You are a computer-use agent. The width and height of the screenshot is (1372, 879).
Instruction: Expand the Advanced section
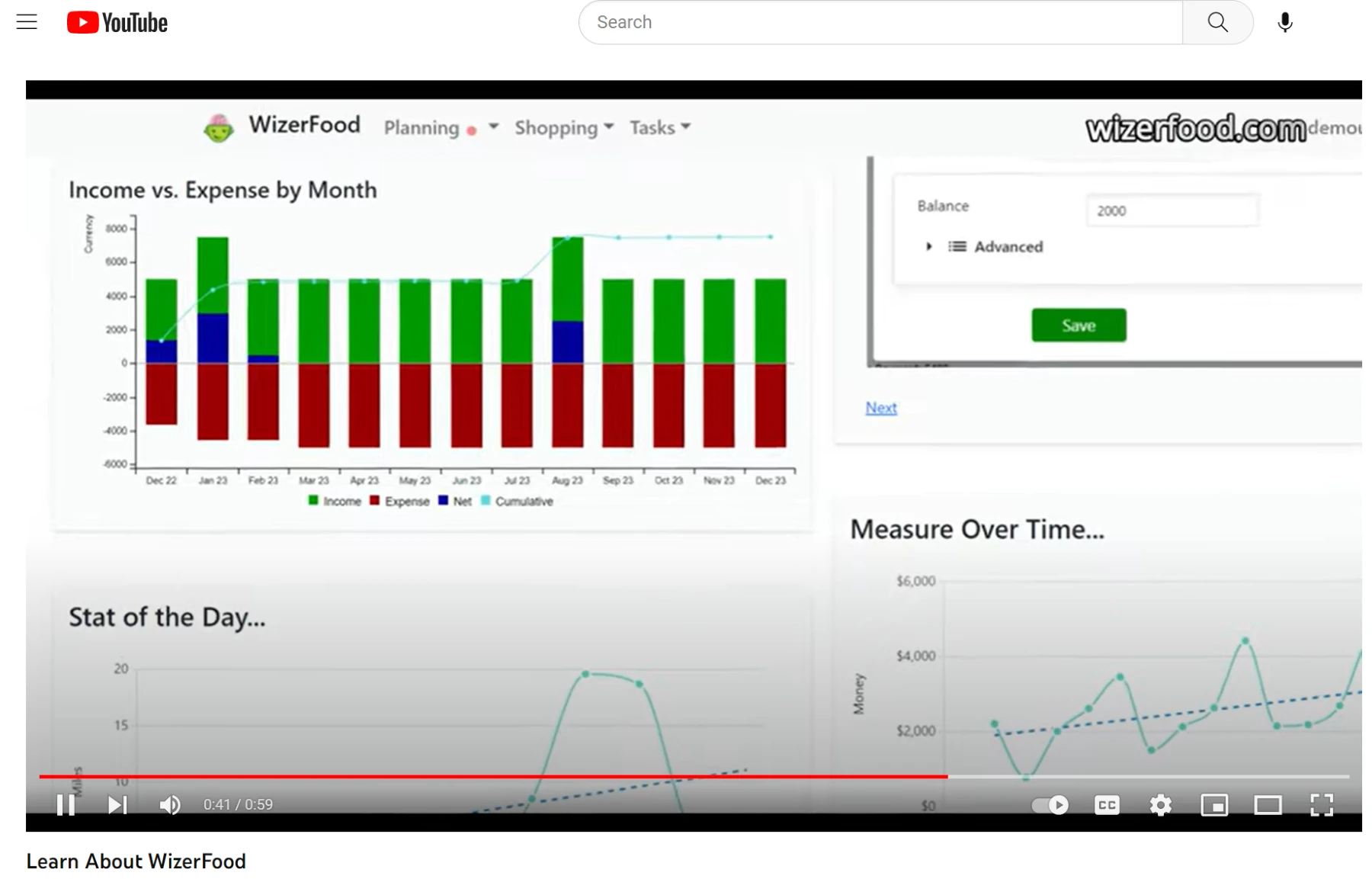(995, 247)
